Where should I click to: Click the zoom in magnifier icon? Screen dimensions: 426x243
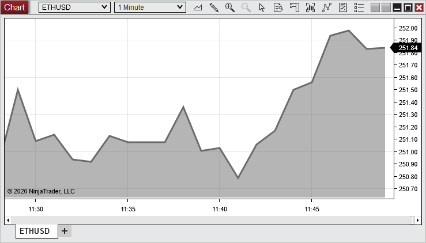click(x=230, y=7)
